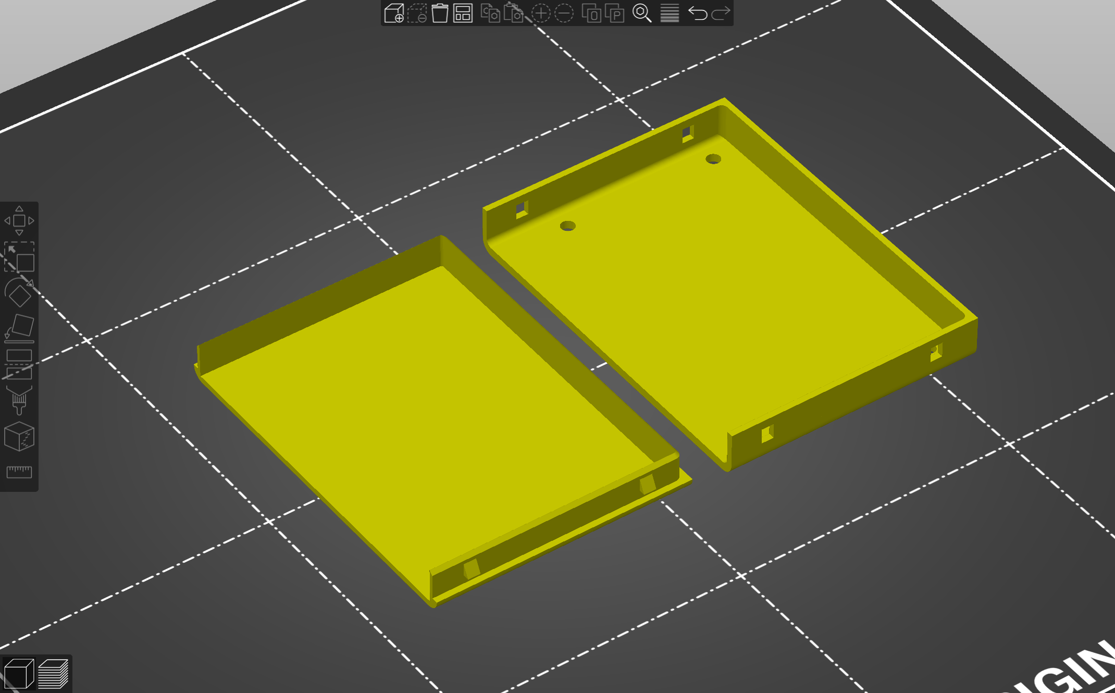The height and width of the screenshot is (693, 1115).
Task: Select the Rotate gizmo tool
Action: 19,293
